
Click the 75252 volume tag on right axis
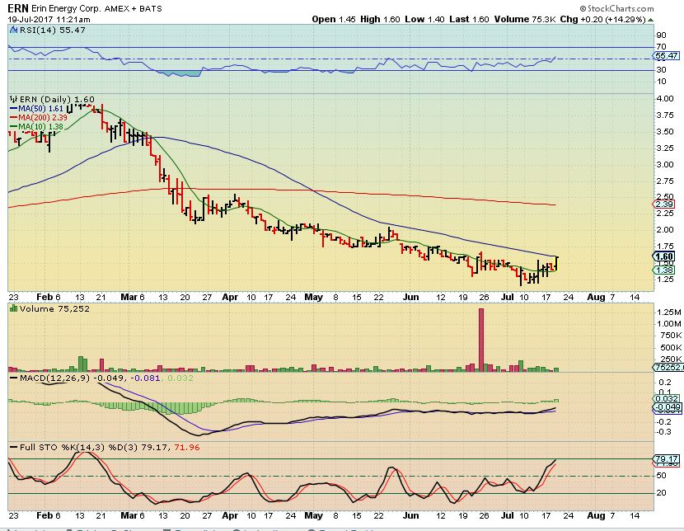pyautogui.click(x=668, y=368)
